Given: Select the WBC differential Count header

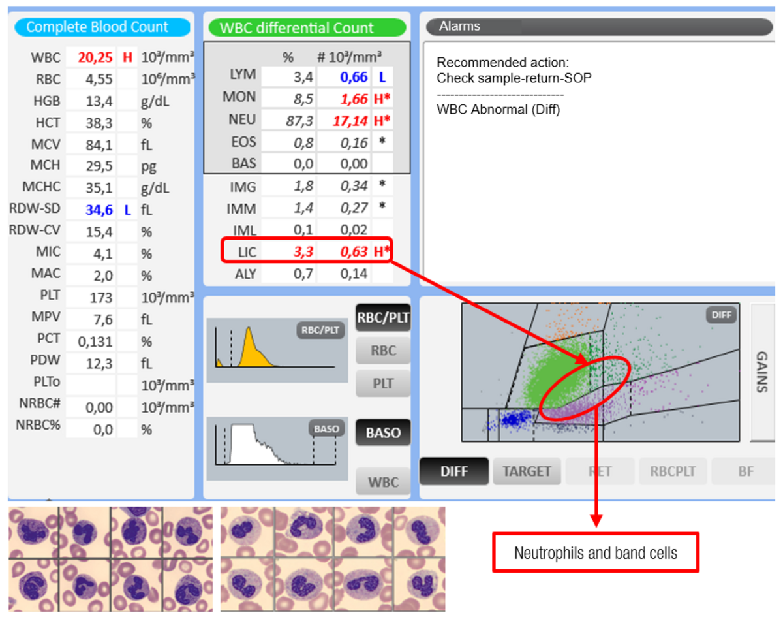Looking at the screenshot, I should point(307,28).
